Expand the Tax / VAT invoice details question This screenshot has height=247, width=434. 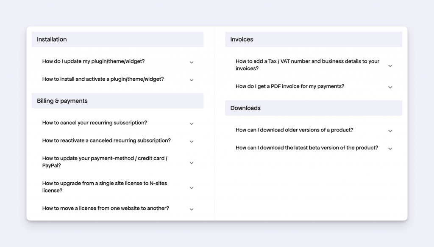tap(390, 66)
